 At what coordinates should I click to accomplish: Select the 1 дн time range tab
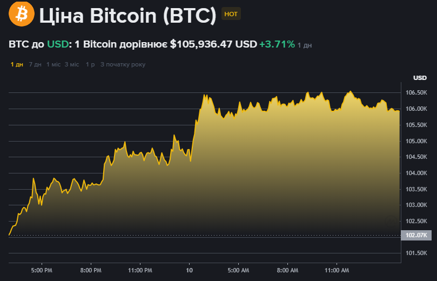click(17, 64)
